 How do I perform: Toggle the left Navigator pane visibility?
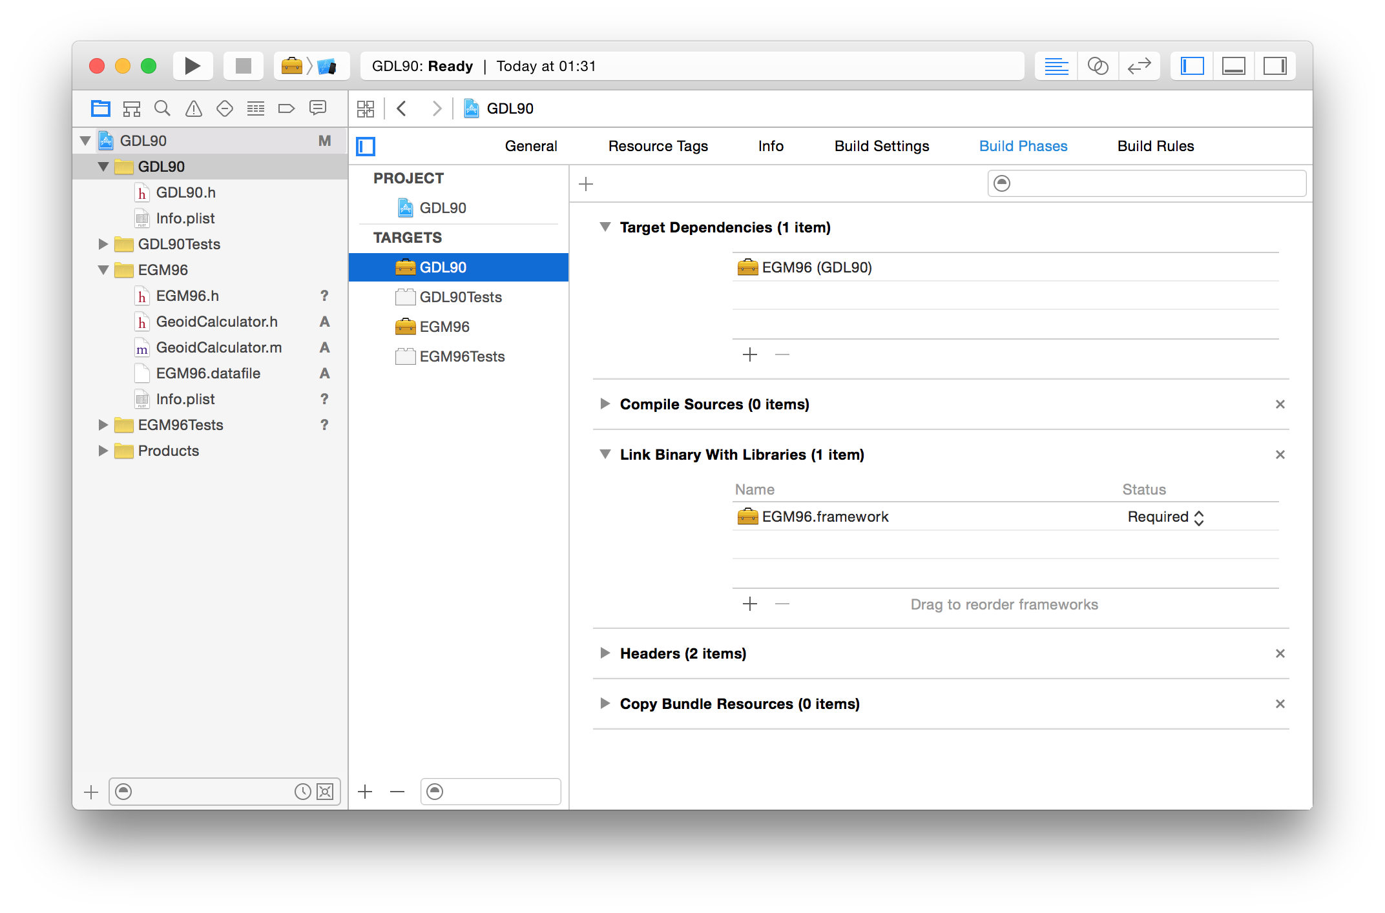click(x=1192, y=66)
